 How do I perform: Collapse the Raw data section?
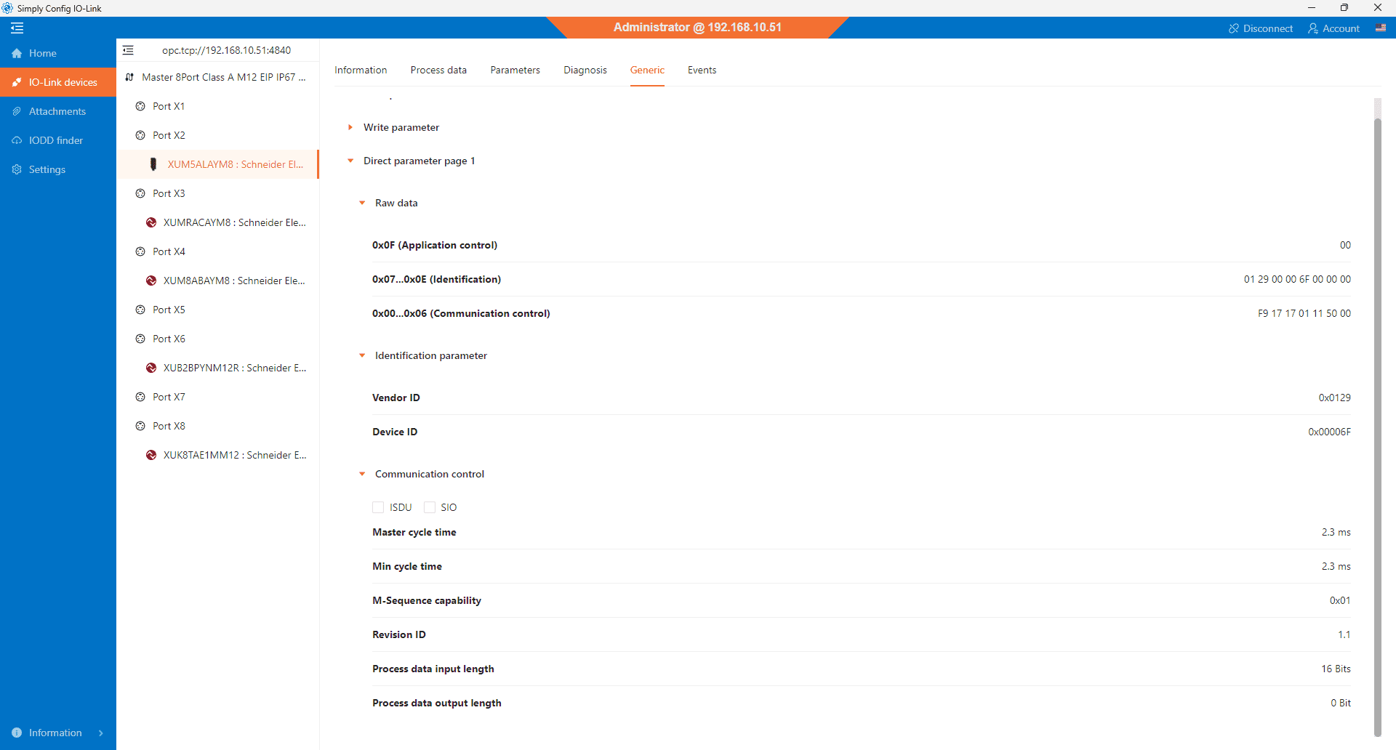pos(362,203)
